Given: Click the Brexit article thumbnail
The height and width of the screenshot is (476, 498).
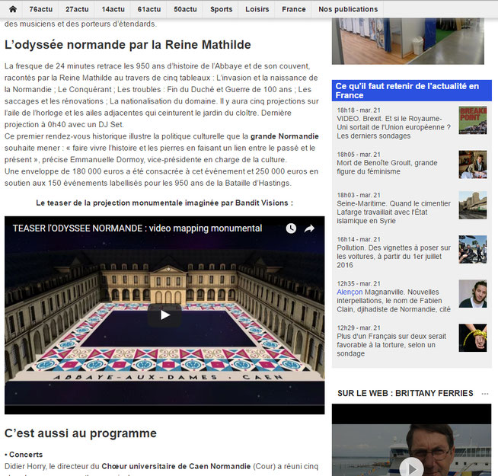Looking at the screenshot, I should (472, 120).
